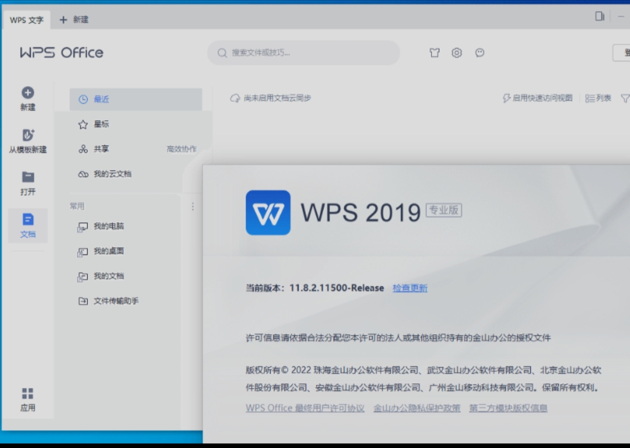630x448 pixels.
Task: Click the filter funnel icon
Action: tap(625, 98)
